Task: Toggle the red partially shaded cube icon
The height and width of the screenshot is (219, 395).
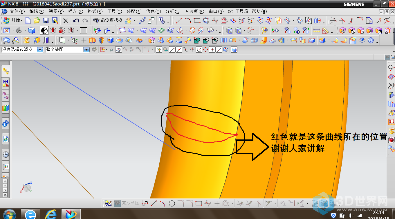Action: click(x=62, y=30)
